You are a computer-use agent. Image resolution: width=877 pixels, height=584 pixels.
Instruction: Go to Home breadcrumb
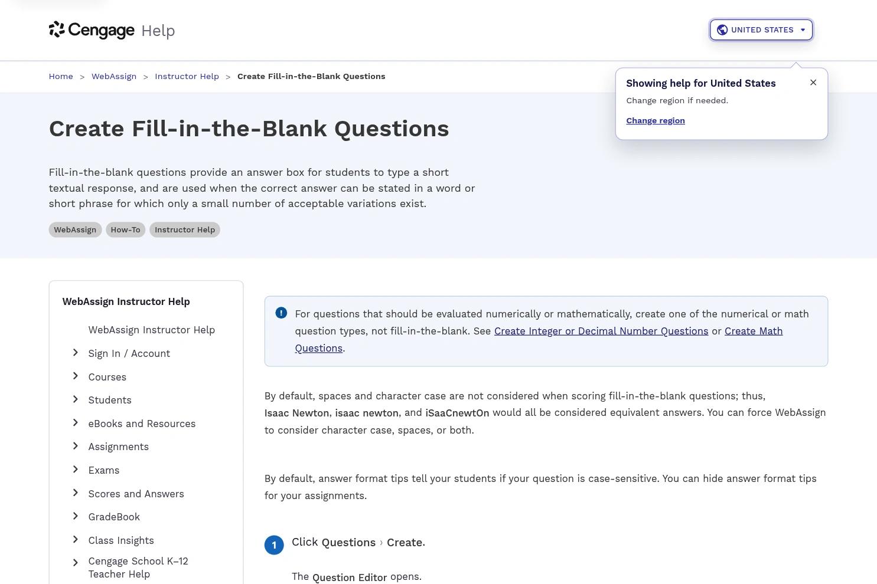point(61,76)
